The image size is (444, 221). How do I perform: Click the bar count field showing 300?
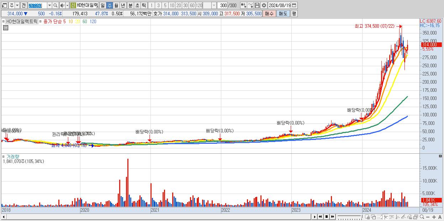(x=222, y=5)
